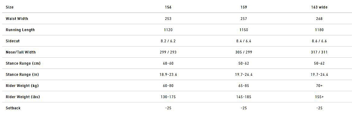This screenshot has height=122, width=352.
Task: Click the 268 waist width value
Action: tap(319, 19)
